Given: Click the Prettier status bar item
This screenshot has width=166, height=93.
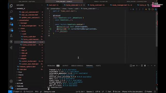Looking at the screenshot, I should click(x=148, y=92).
